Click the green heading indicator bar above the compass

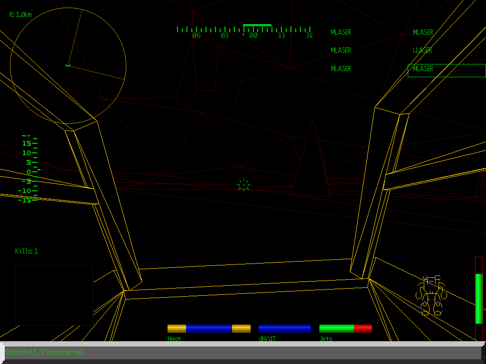(x=257, y=25)
